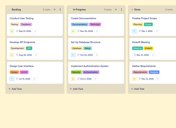Viewport: 176px width, 128px height.
Task: Open description icon on Create Documentation
Action: tap(97, 31)
